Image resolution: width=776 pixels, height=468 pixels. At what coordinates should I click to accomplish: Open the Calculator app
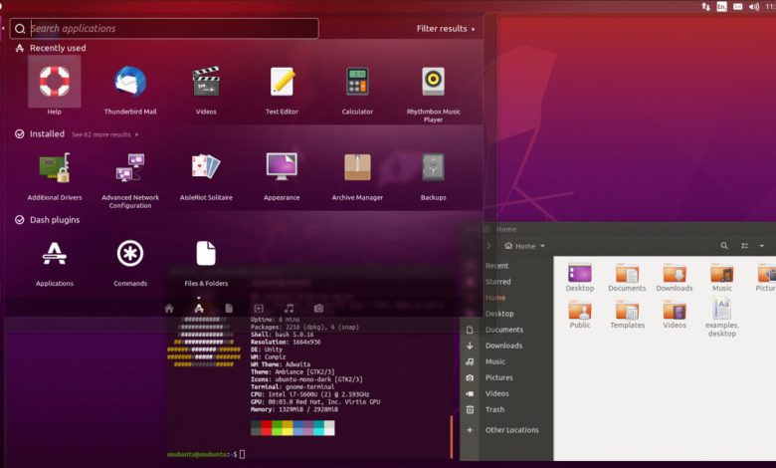tap(357, 82)
